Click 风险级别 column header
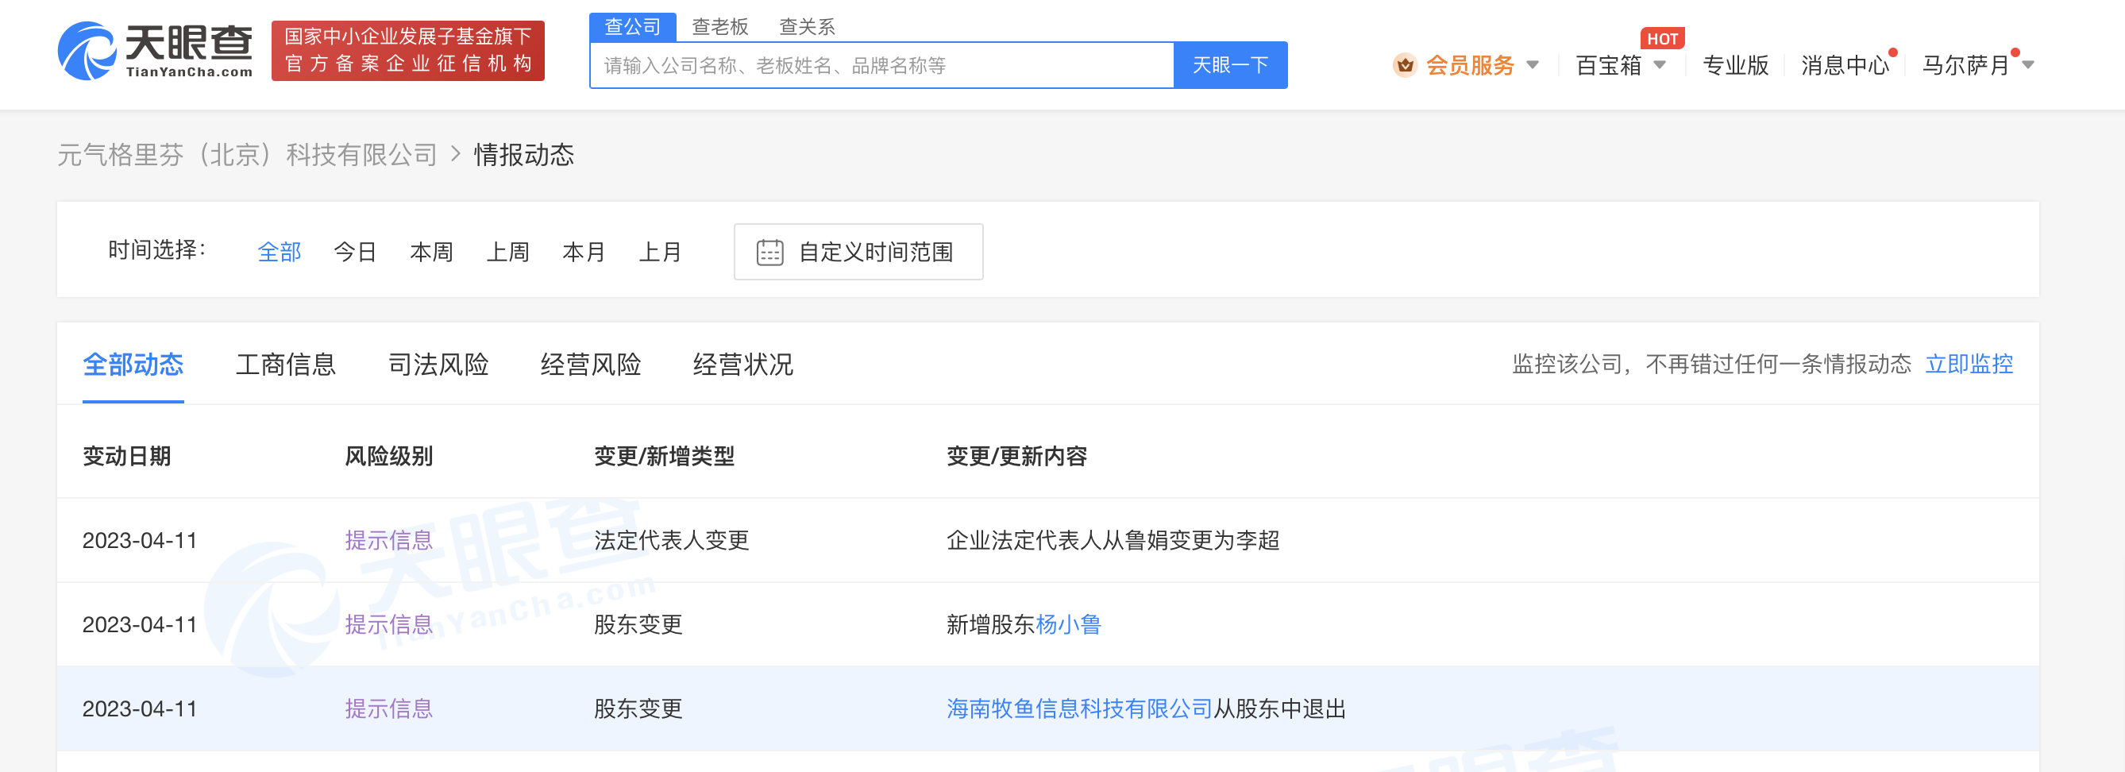The height and width of the screenshot is (772, 2125). [x=388, y=456]
